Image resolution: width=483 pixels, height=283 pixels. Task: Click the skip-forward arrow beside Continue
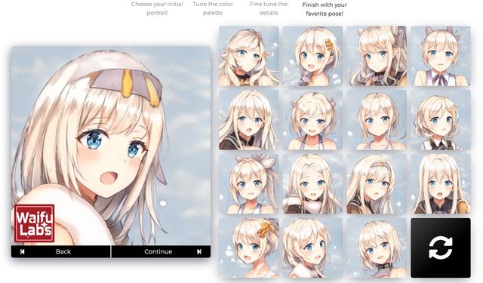click(x=199, y=251)
